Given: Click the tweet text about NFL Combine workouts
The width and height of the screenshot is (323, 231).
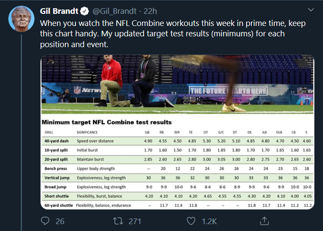Looking at the screenshot, I should pos(173,34).
